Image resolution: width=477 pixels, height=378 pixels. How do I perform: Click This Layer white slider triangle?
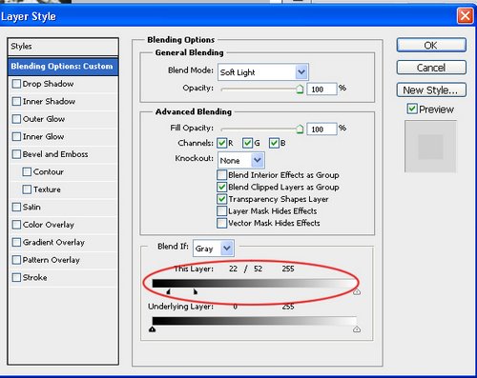click(x=357, y=291)
